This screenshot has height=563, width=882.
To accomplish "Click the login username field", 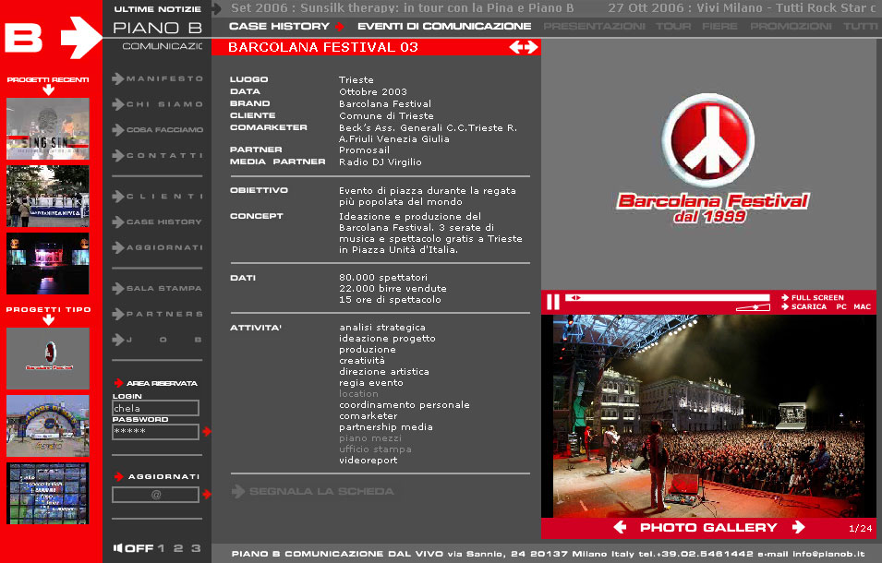I will 155,408.
